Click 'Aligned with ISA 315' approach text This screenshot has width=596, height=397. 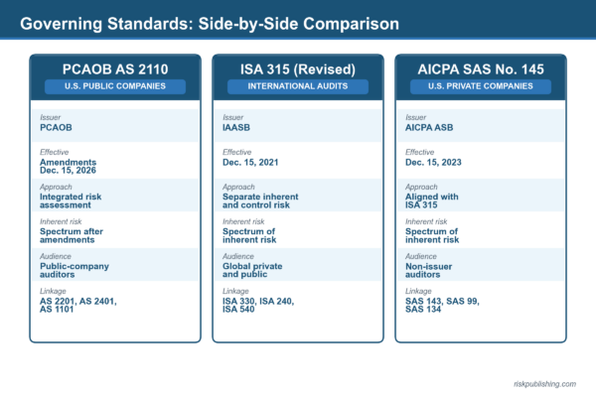pos(432,200)
